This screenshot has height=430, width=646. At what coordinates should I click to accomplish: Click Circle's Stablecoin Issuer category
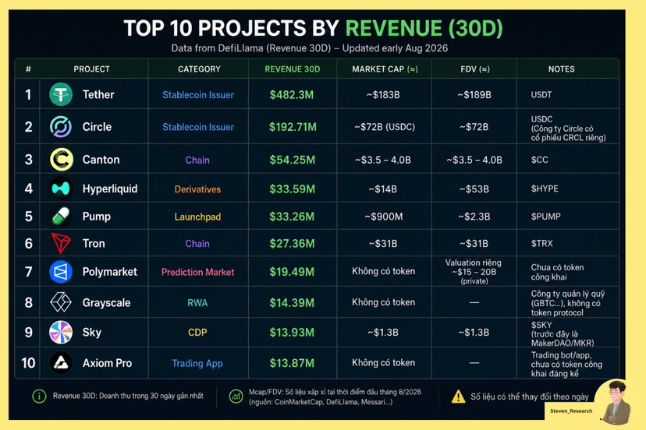pyautogui.click(x=197, y=127)
